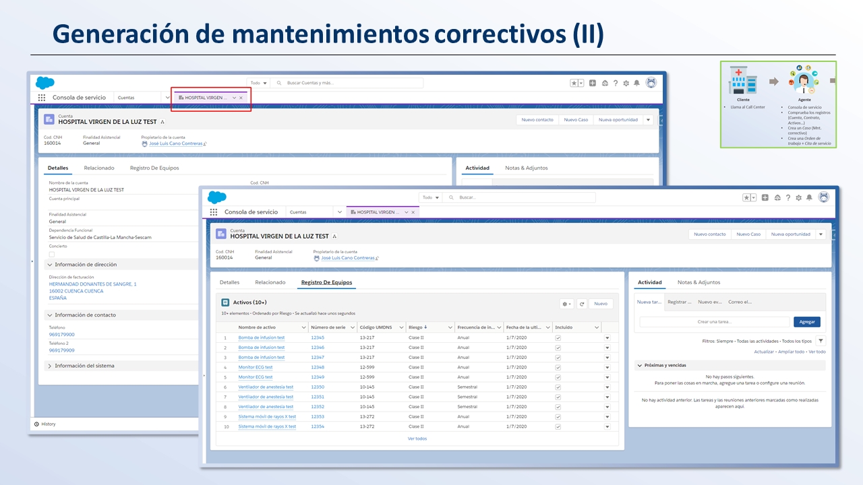Collapse the Próximas y vencidas section
This screenshot has width=863, height=485.
pyautogui.click(x=640, y=365)
